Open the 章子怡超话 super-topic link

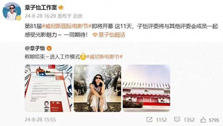pyautogui.click(x=112, y=35)
